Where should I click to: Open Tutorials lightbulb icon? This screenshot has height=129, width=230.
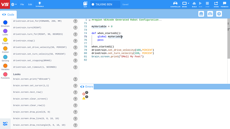40,4
